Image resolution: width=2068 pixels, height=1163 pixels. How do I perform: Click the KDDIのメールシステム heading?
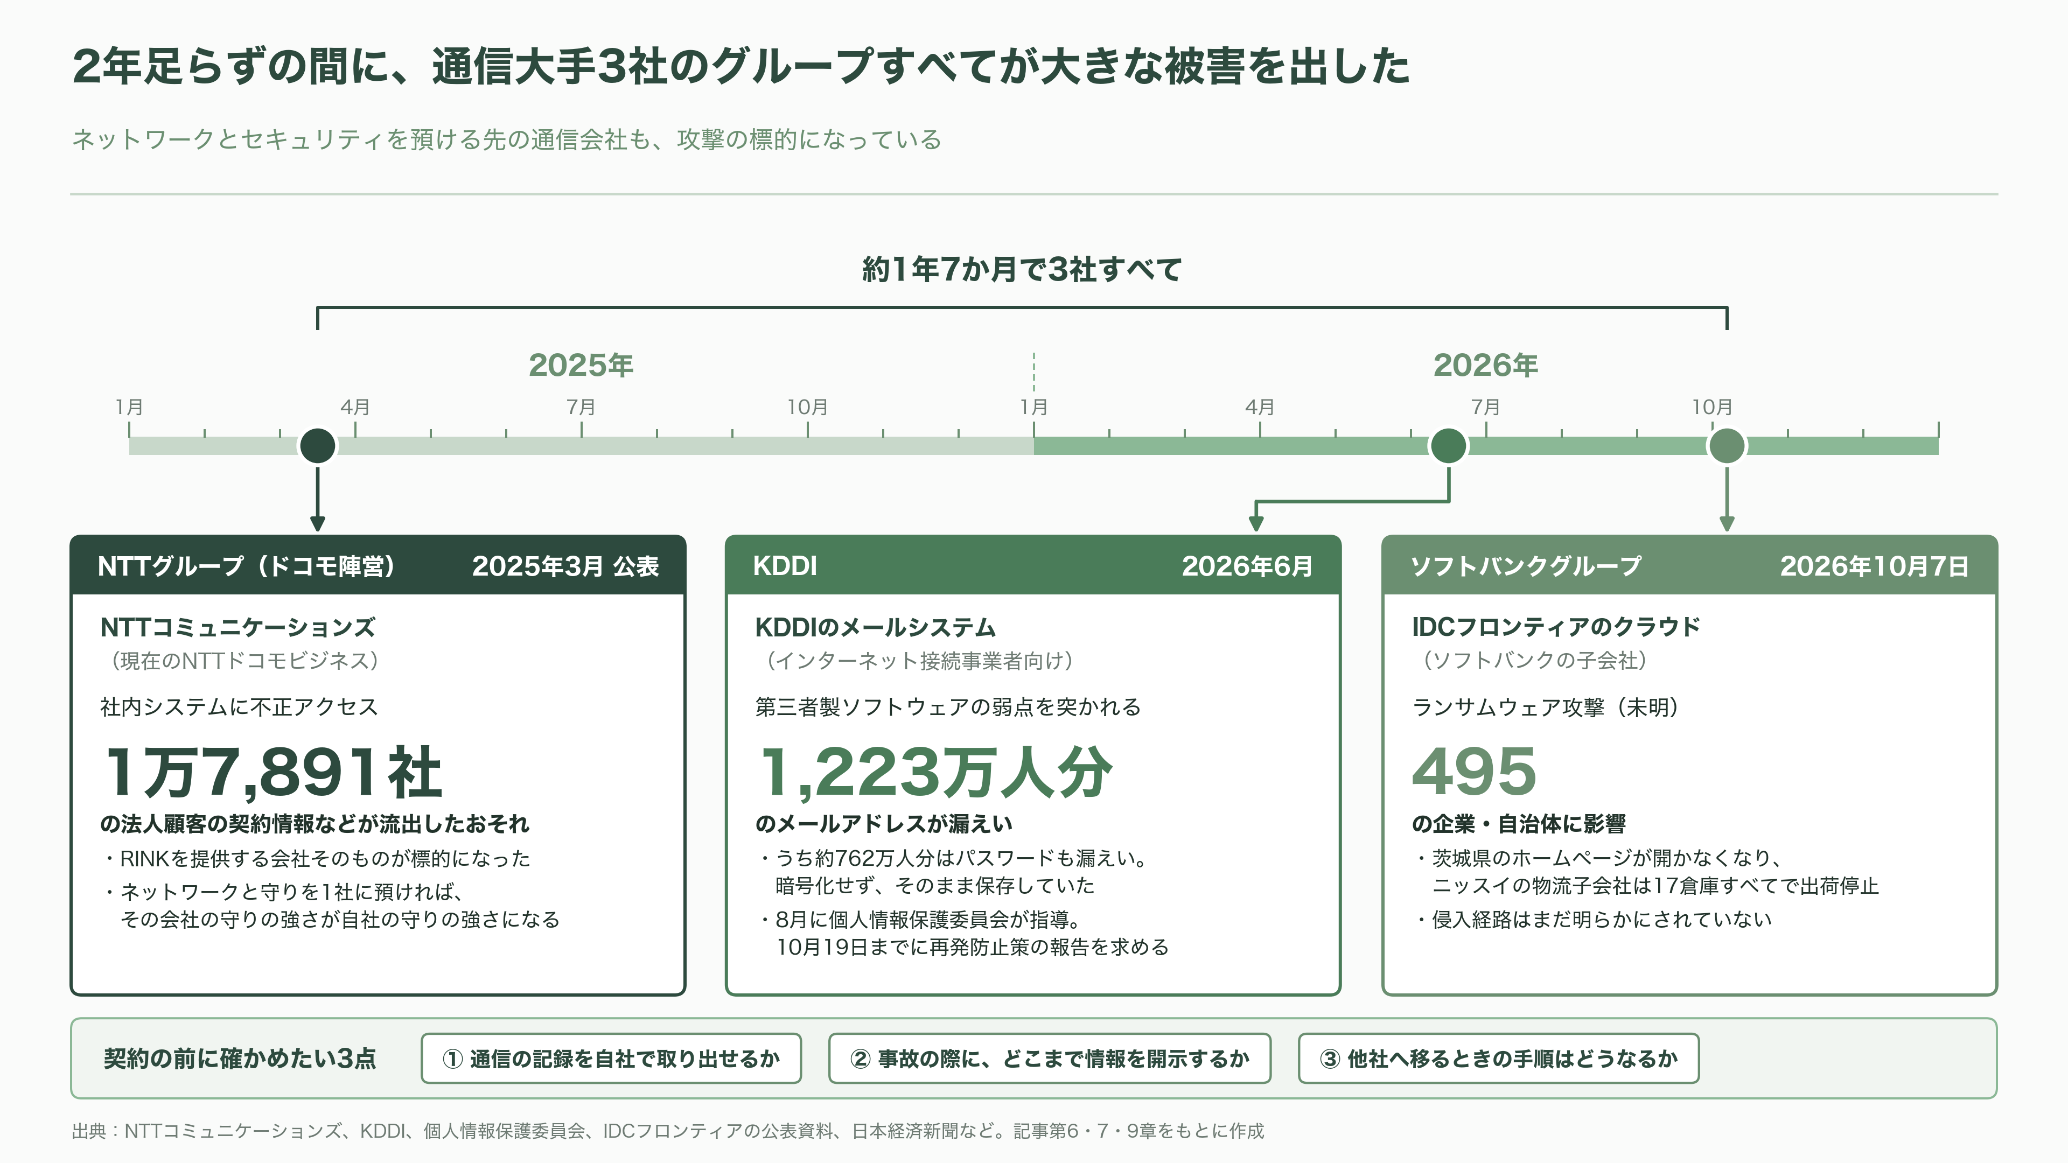click(875, 627)
